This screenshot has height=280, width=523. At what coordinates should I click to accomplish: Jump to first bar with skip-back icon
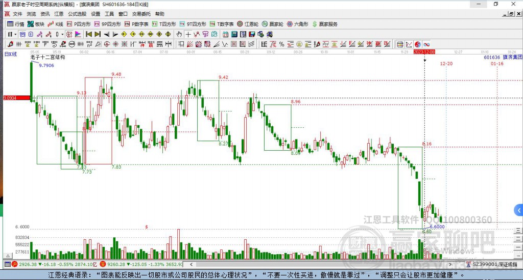(x=89, y=34)
